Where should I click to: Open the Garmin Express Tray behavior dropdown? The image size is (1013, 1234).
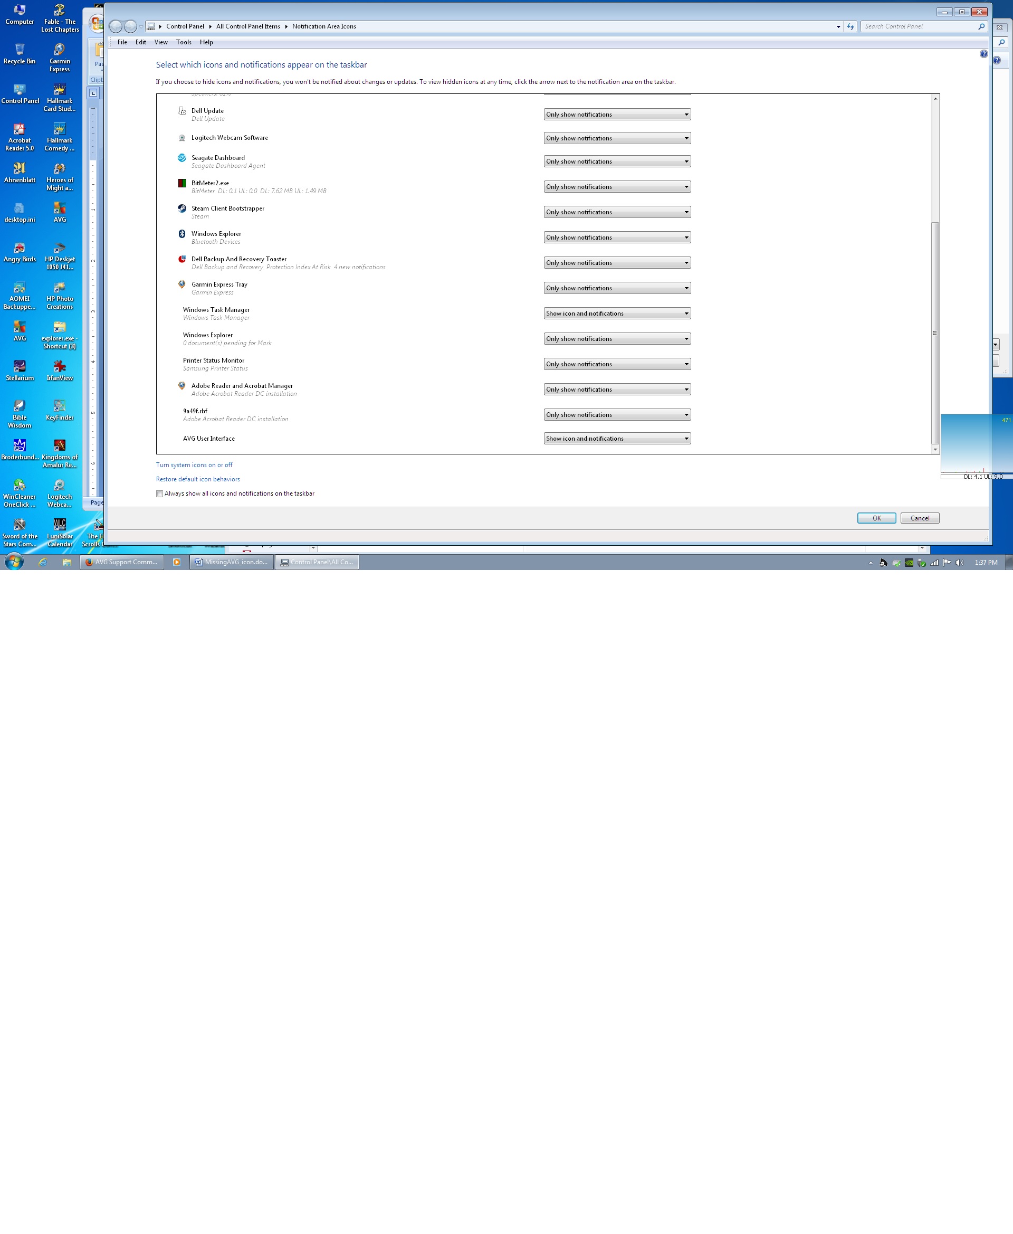click(x=617, y=288)
